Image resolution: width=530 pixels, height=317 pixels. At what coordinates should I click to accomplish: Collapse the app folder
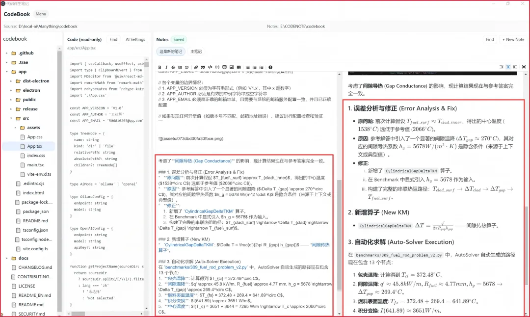(x=6, y=72)
